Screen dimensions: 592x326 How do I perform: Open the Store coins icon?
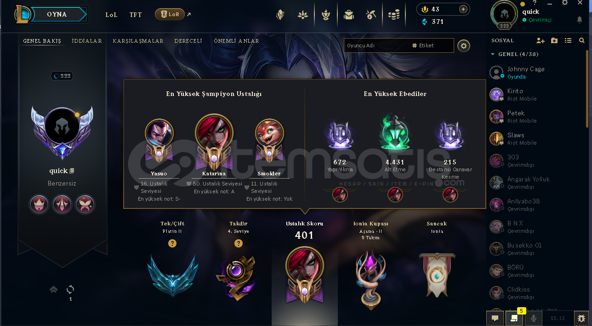[x=394, y=15]
